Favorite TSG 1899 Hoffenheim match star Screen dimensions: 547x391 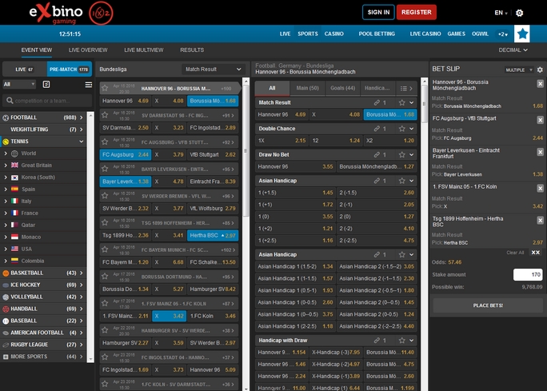(105, 222)
